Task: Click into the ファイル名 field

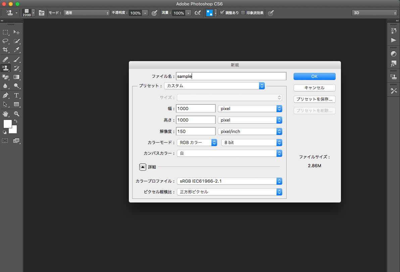Action: click(x=231, y=76)
